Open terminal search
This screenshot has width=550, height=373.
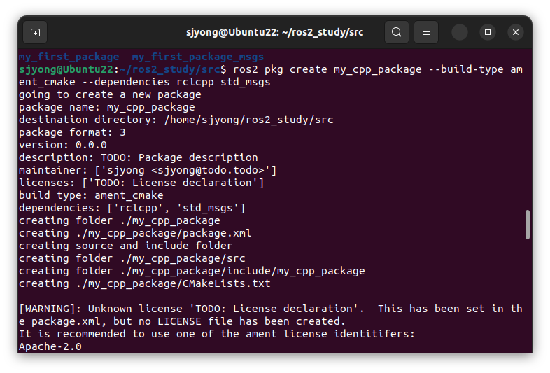pos(396,32)
